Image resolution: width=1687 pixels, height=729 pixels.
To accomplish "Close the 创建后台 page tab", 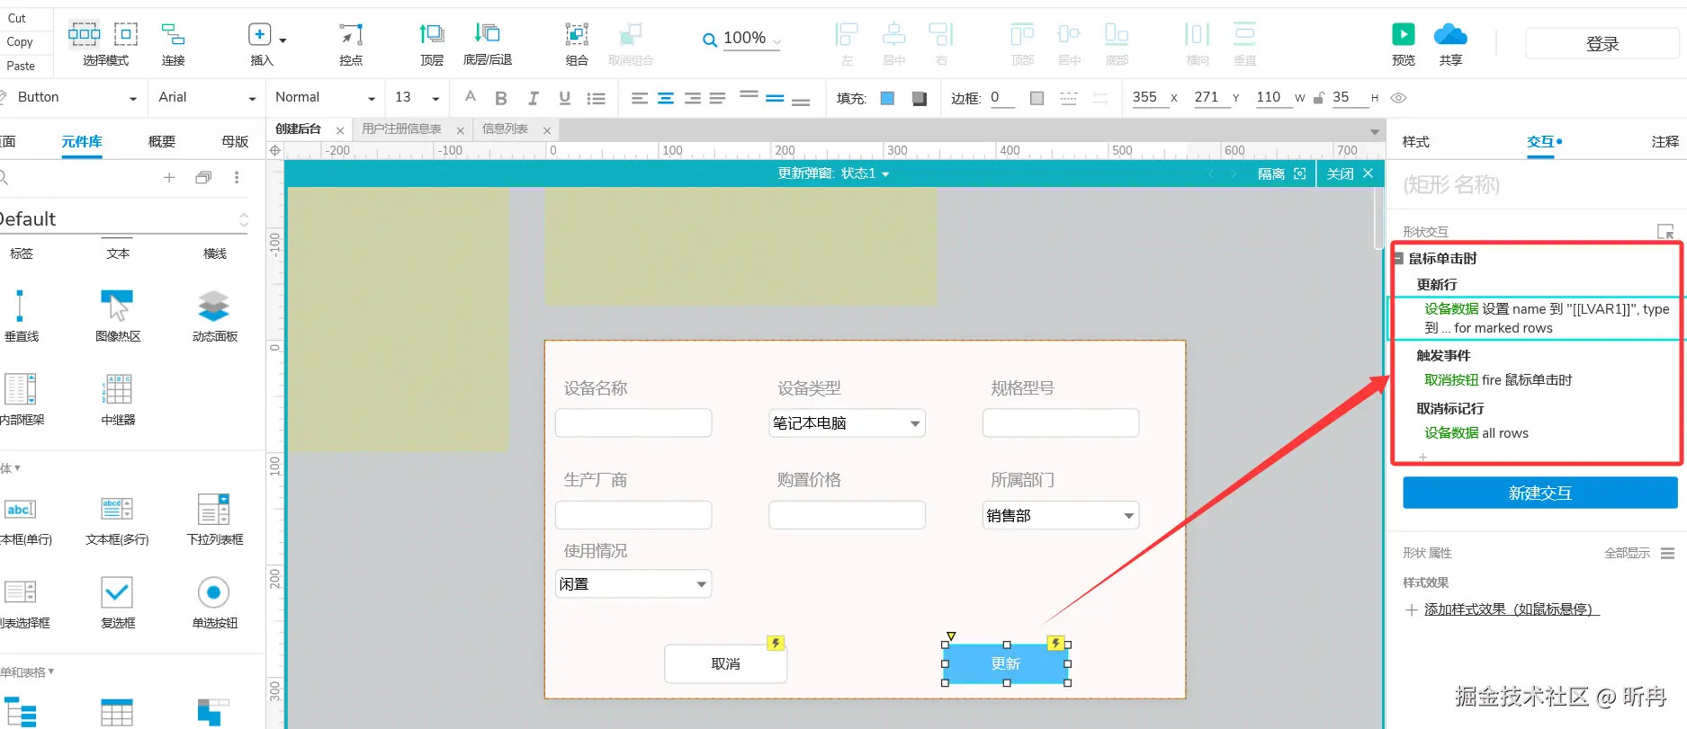I will tap(340, 130).
